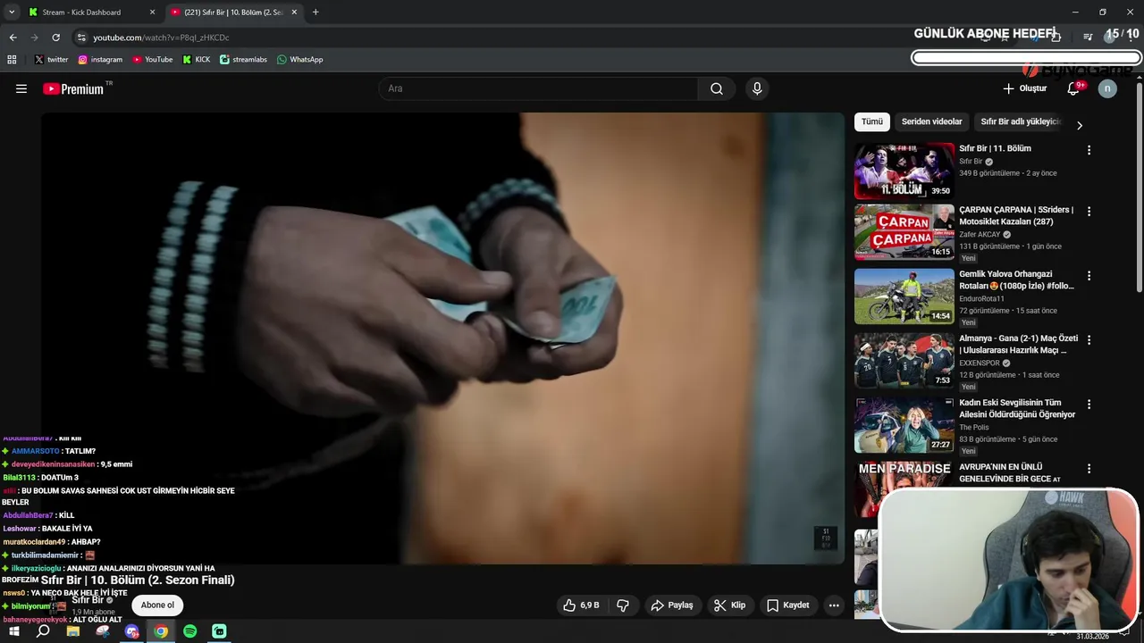The height and width of the screenshot is (643, 1144).
Task: Open the Sıfır Bir 11. Bölüm thumbnail
Action: pos(904,171)
